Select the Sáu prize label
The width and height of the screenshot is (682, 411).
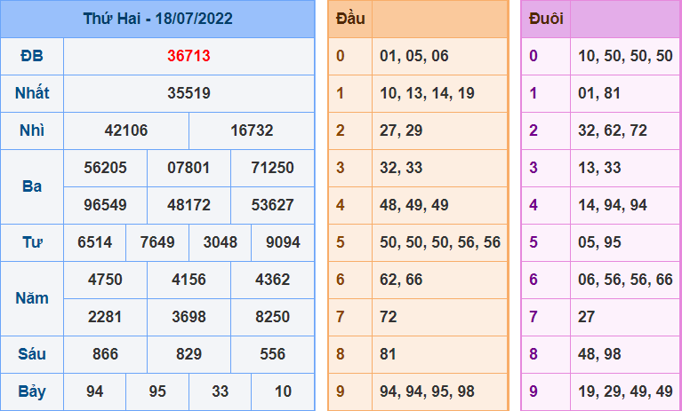click(x=32, y=354)
